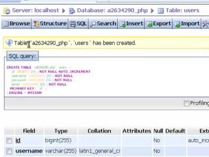The width and height of the screenshot is (209, 157).
Task: Click the varchar(255) type cell for username
Action: [x=61, y=151]
